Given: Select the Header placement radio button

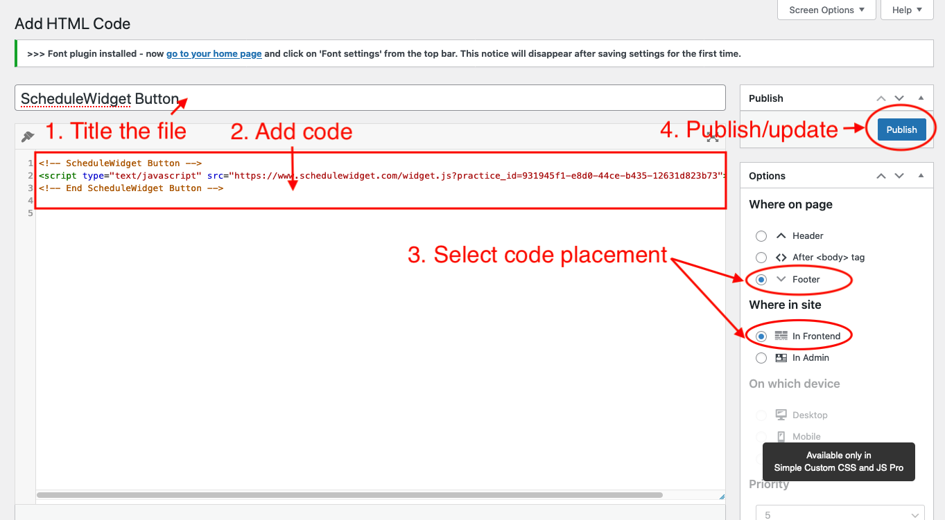Looking at the screenshot, I should pos(761,236).
